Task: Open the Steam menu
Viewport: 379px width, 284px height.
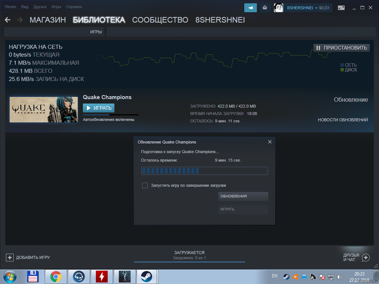Action: [x=10, y=7]
